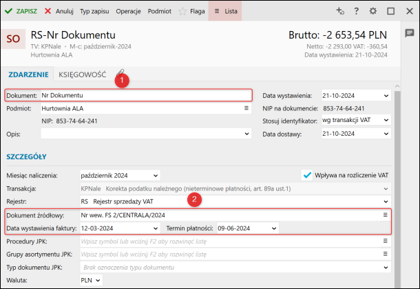420x289 pixels.
Task: Open Procedury JPK list icon
Action: 385,241
